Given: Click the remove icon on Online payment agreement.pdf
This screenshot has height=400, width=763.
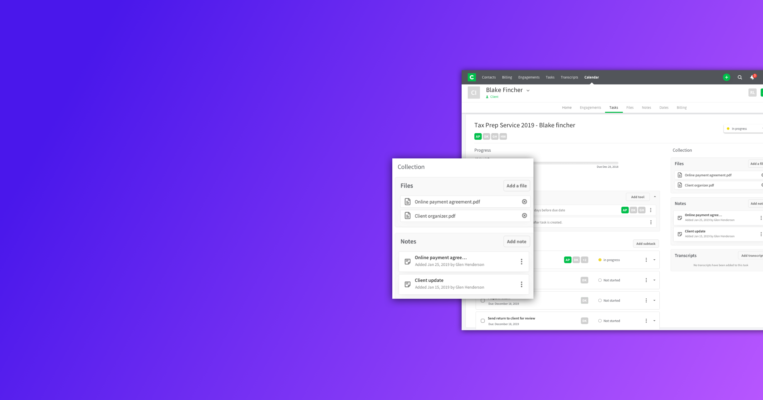Looking at the screenshot, I should point(524,202).
